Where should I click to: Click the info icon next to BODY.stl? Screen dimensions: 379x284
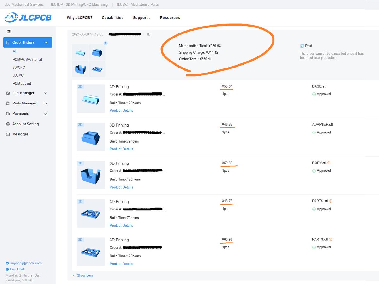(329, 163)
